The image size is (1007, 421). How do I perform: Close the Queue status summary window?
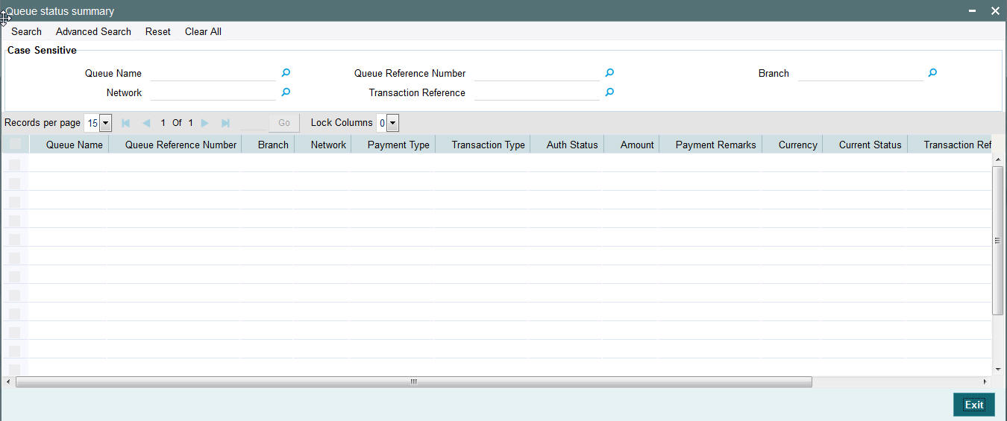pos(995,11)
